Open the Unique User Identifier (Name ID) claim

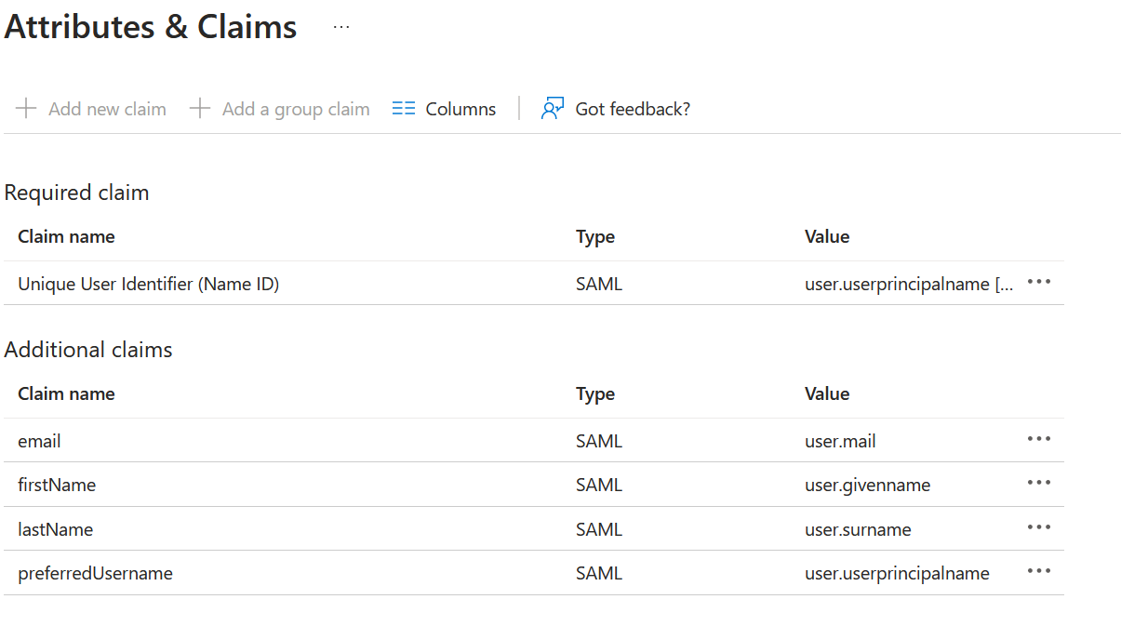149,285
